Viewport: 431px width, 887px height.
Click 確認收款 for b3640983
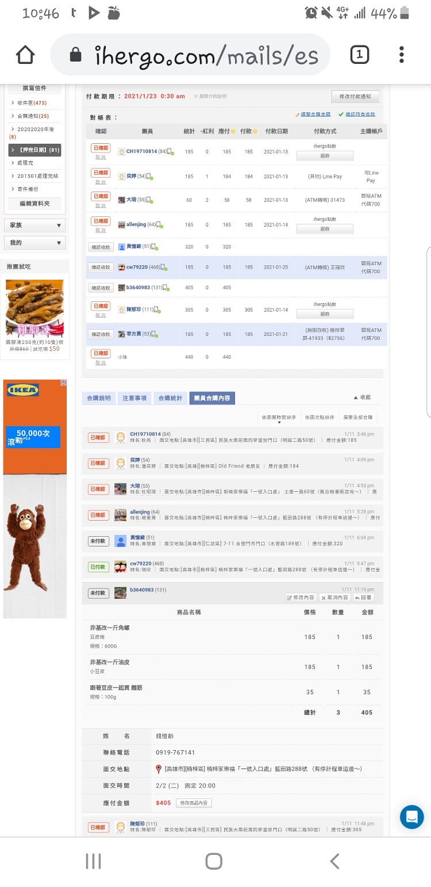point(101,288)
